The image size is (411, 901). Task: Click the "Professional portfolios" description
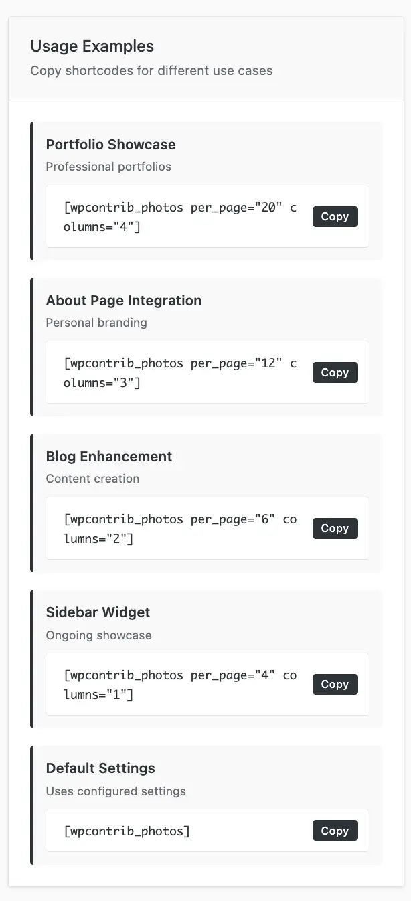[x=108, y=167]
